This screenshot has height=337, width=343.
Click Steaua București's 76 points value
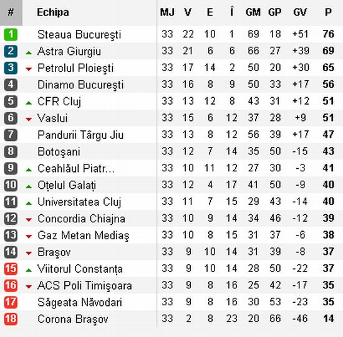(x=328, y=34)
